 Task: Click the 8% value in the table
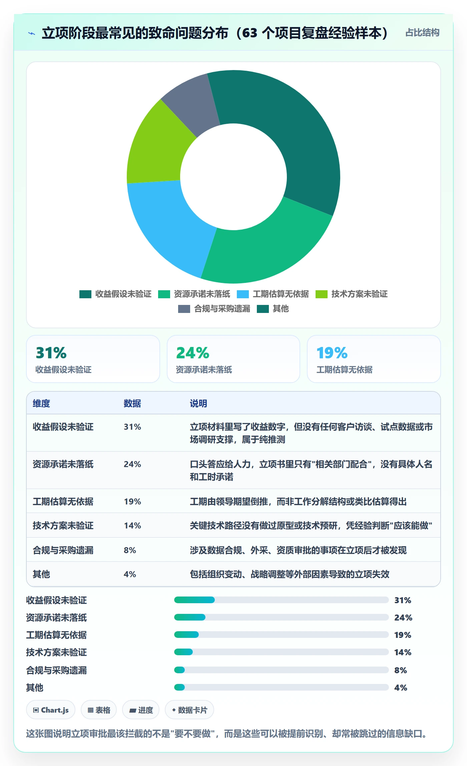[130, 550]
